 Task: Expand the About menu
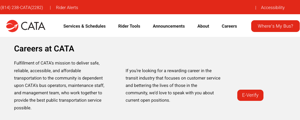[203, 26]
